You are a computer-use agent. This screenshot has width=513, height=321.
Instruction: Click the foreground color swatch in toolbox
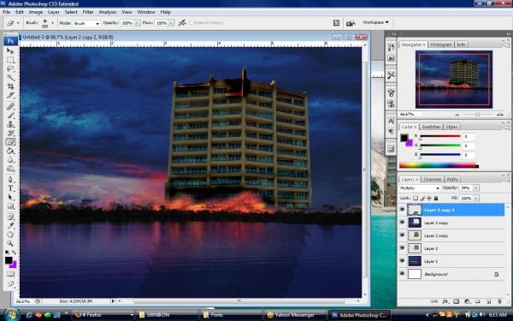click(9, 260)
